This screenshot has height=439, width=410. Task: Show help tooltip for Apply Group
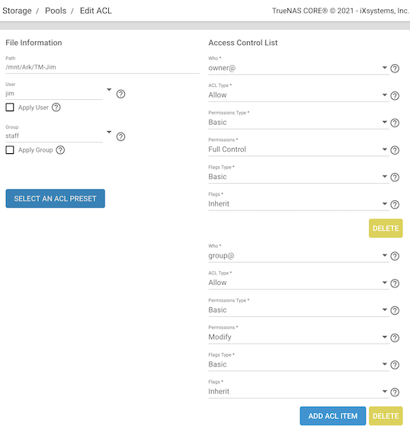[x=60, y=150]
